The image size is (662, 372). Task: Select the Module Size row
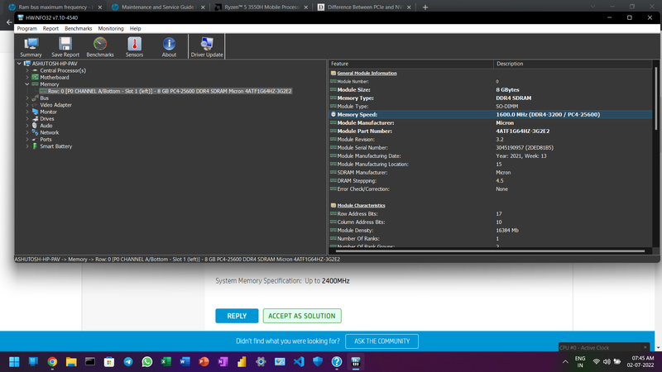(x=491, y=90)
